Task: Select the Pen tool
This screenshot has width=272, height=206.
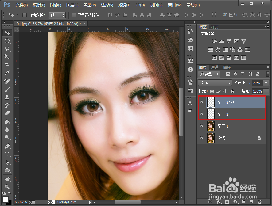Action: coord(7,146)
